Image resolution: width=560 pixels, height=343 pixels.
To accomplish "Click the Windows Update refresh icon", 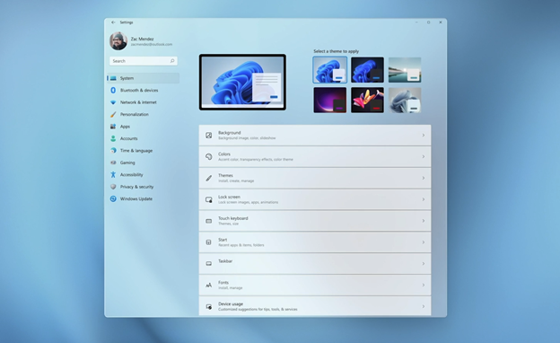I will pyautogui.click(x=113, y=199).
